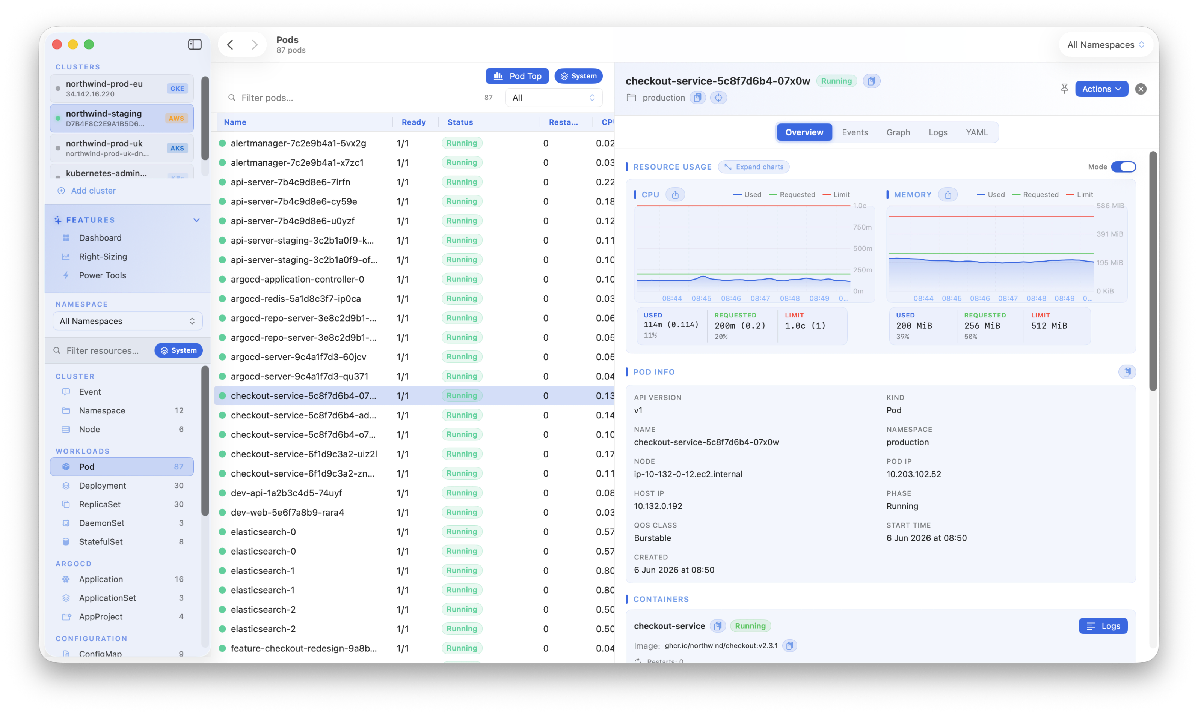Viewport: 1198px width, 714px height.
Task: Open ArgoCD Application list
Action: click(122, 579)
